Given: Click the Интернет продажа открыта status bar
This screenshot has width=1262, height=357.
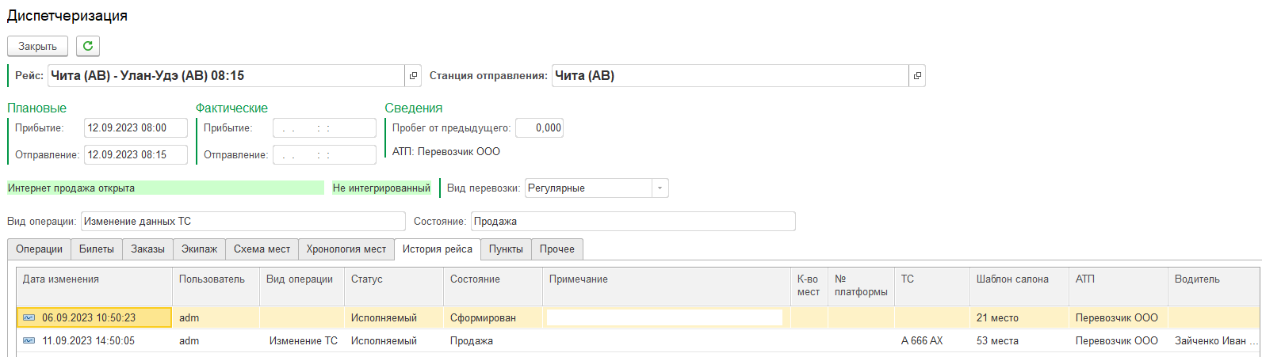Looking at the screenshot, I should coord(166,188).
